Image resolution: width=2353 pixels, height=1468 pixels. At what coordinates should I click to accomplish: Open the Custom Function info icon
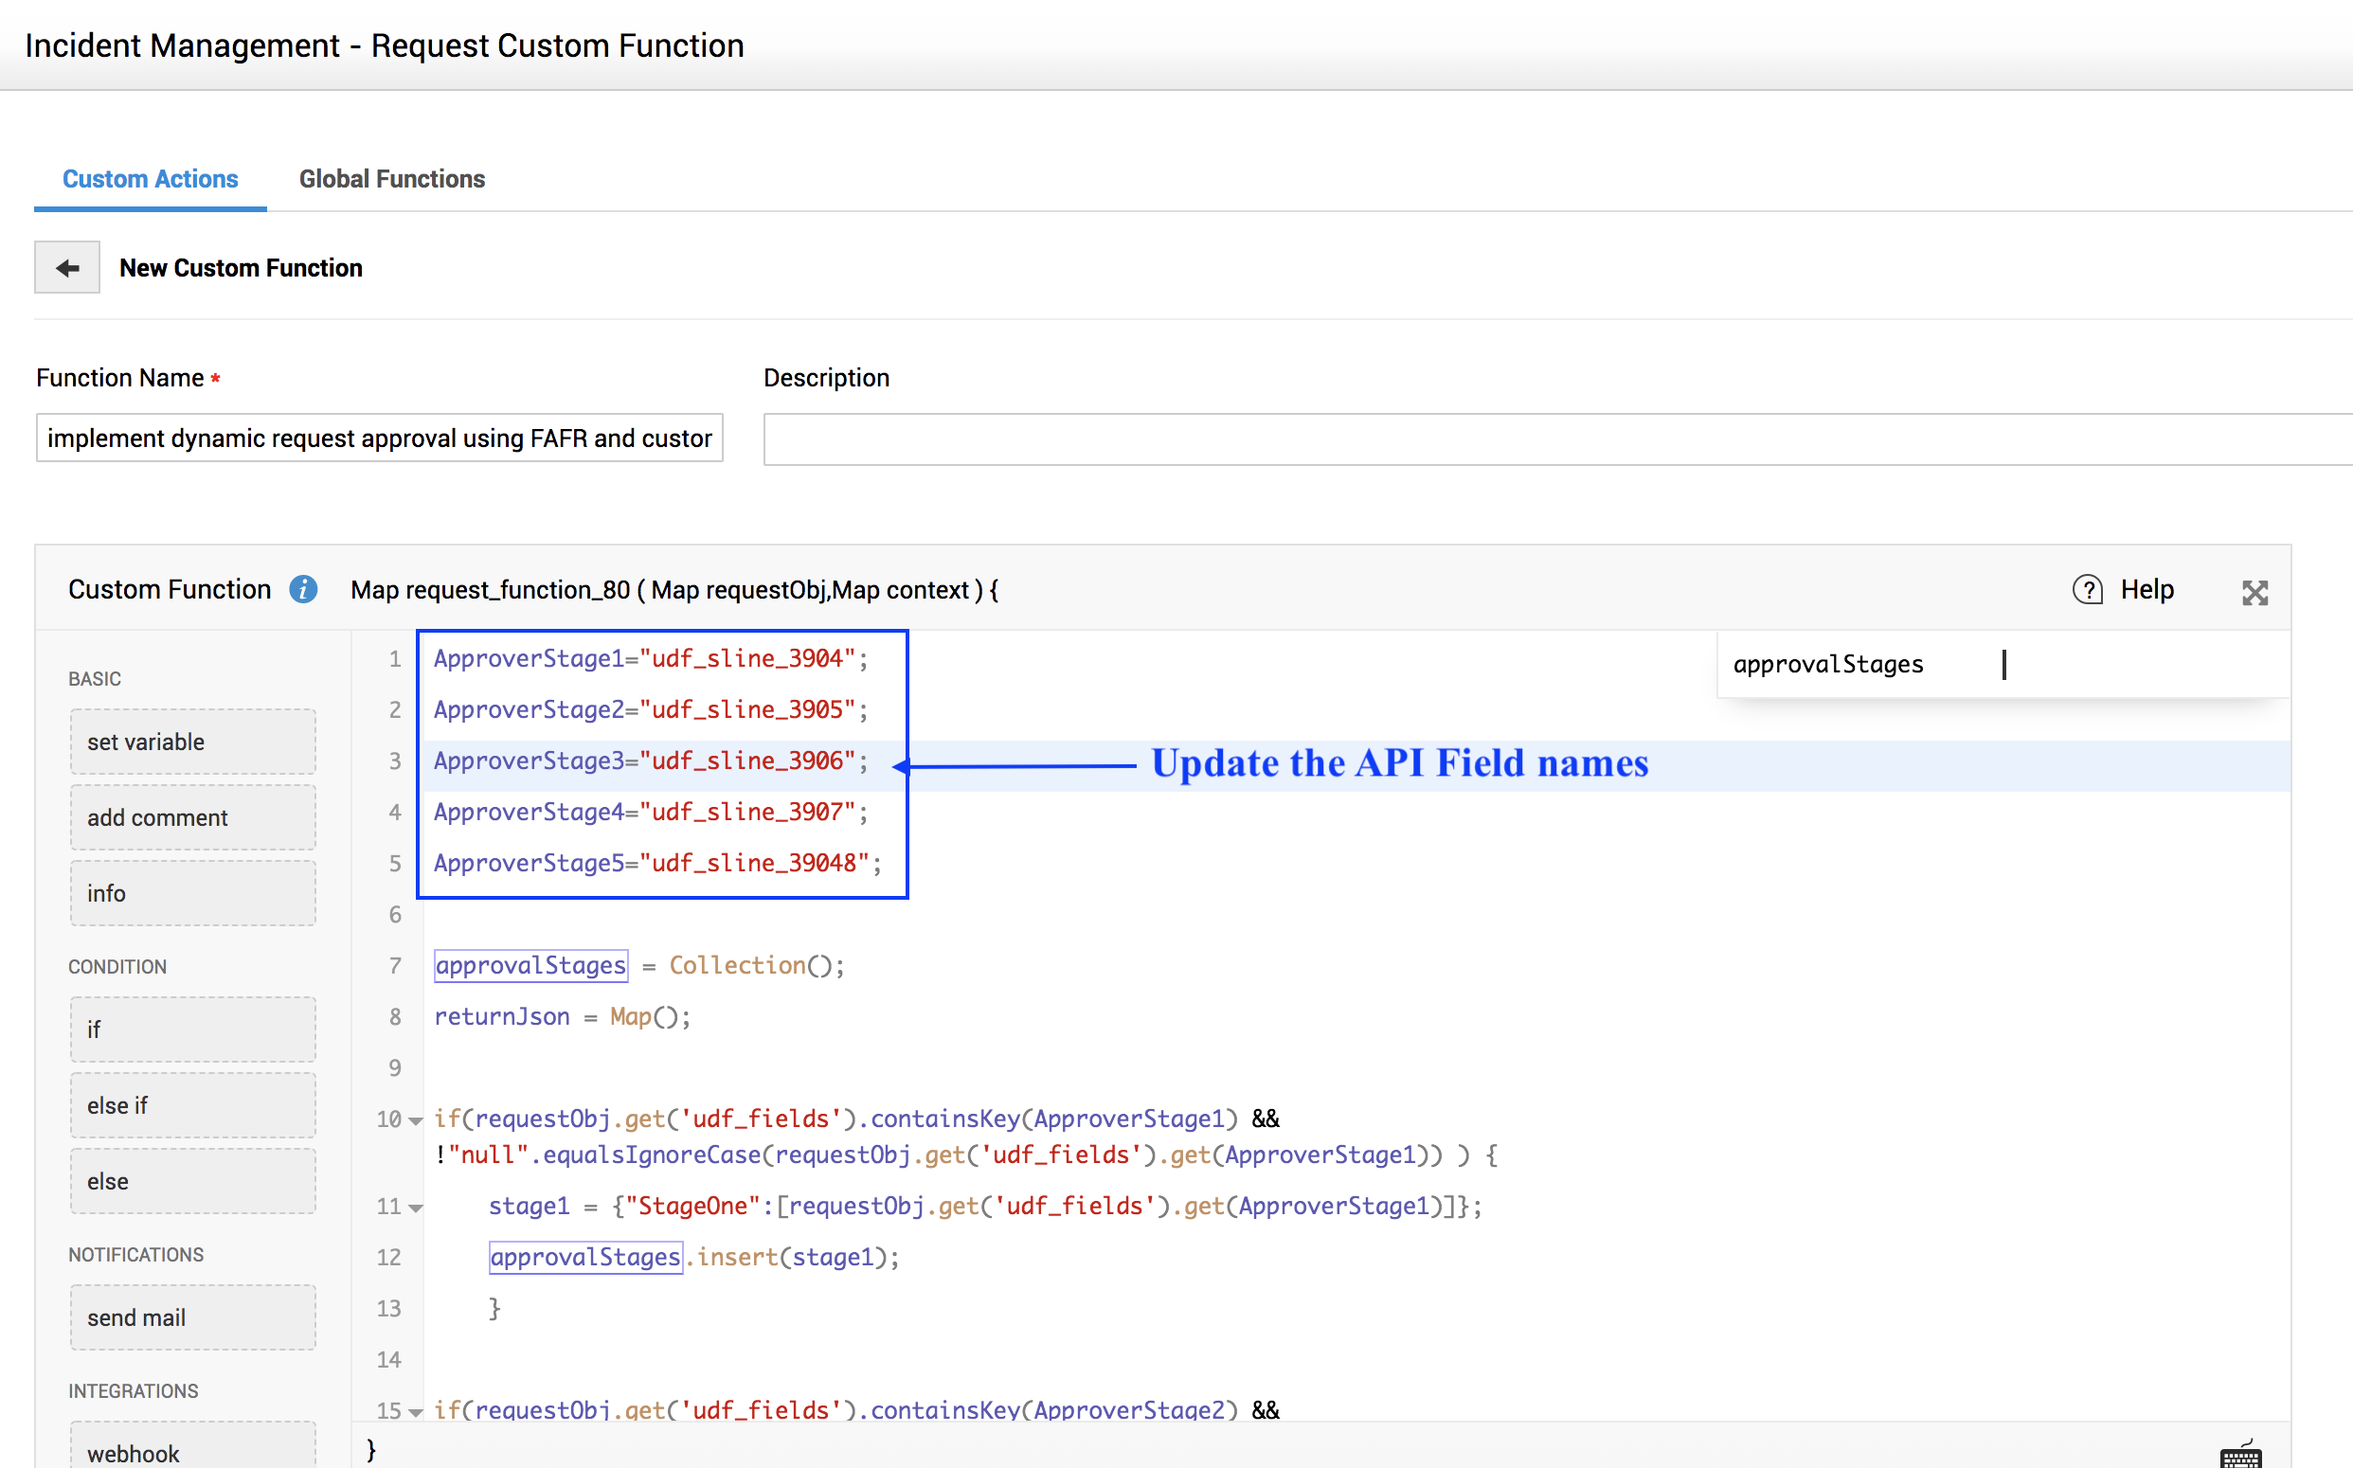pos(303,589)
